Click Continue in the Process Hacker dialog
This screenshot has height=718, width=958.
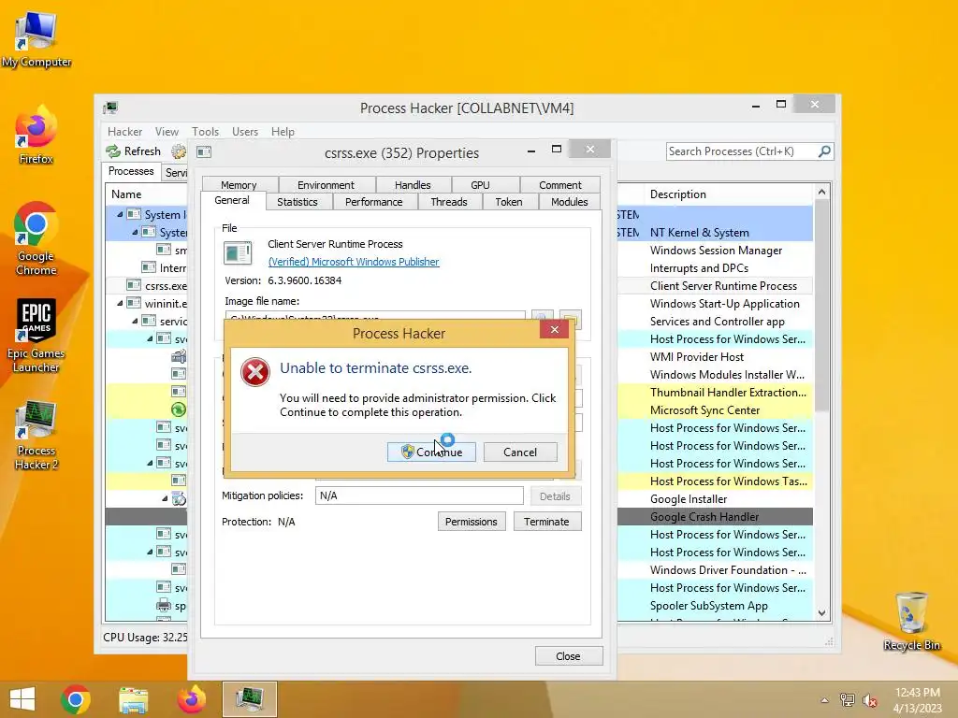(431, 452)
